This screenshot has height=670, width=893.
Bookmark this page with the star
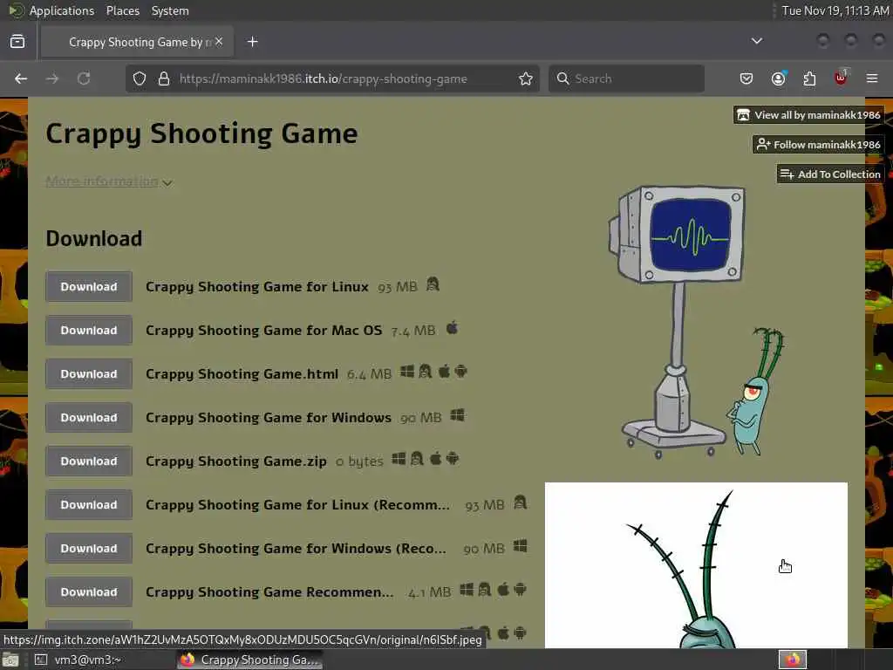(526, 79)
